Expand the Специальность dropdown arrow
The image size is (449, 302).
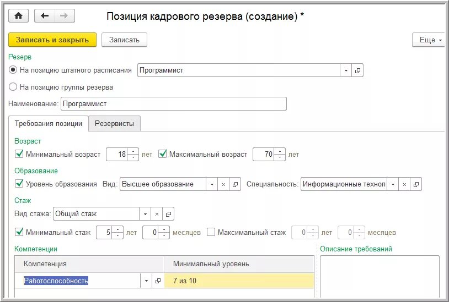(x=393, y=184)
